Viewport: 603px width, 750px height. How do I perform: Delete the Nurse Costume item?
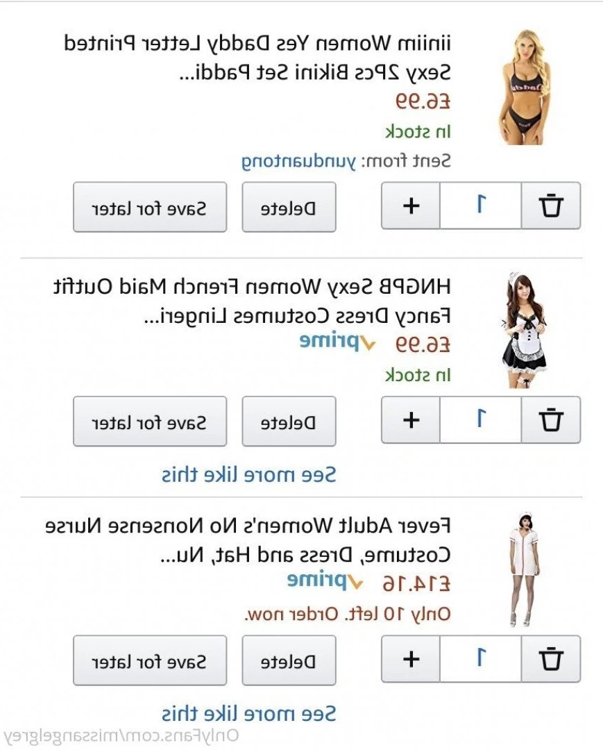pyautogui.click(x=289, y=660)
